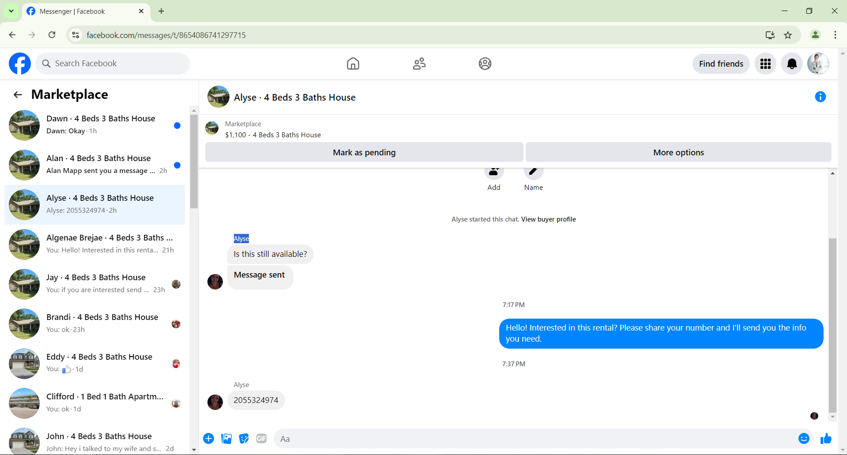Open the notifications bell
The width and height of the screenshot is (847, 455).
tap(792, 64)
